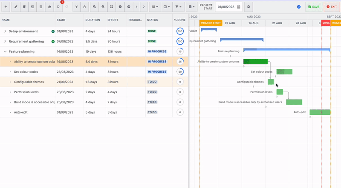Zoom in on the Gantt timeline
Viewport: 341px width, 188px height.
point(94,7)
